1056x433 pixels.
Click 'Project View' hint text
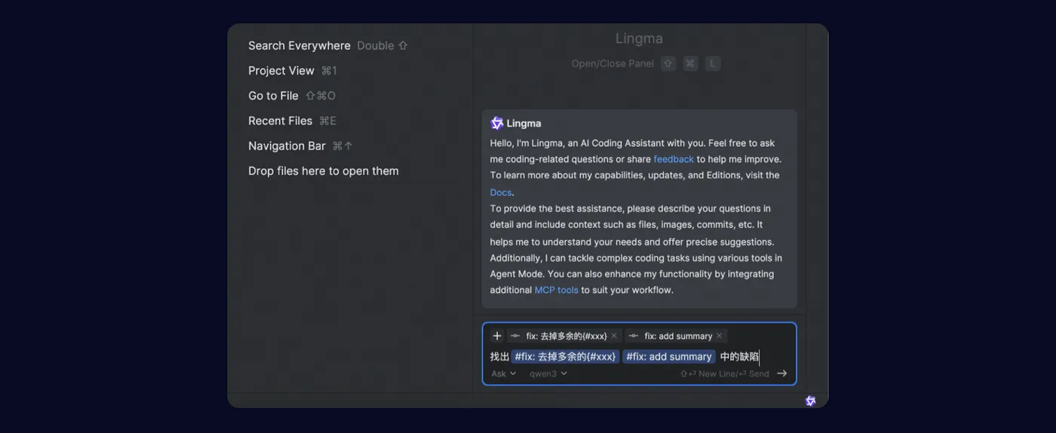tap(281, 71)
